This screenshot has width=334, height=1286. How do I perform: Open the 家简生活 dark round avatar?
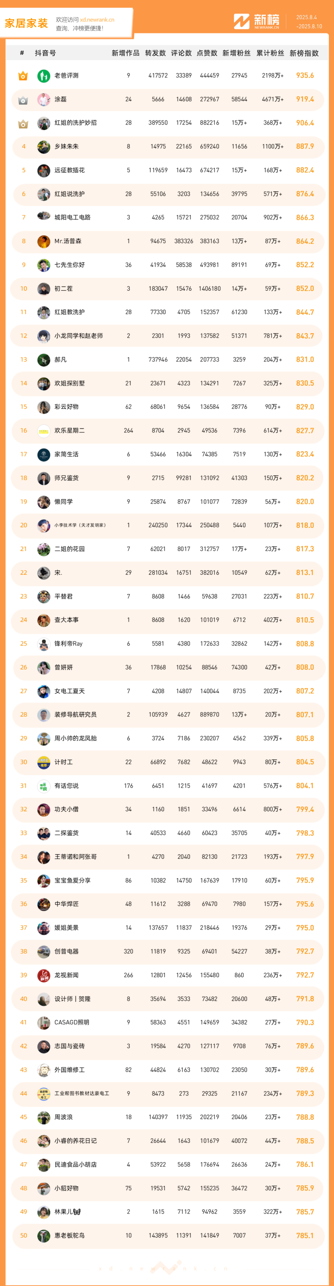[x=43, y=454]
